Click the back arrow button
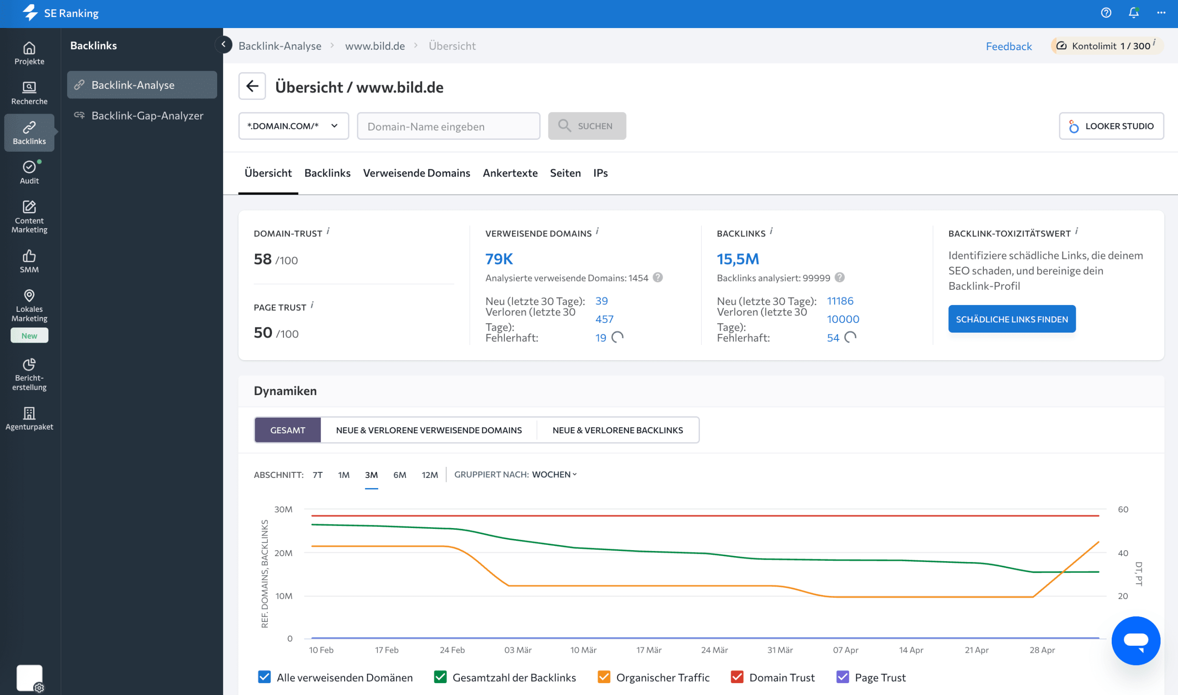The height and width of the screenshot is (695, 1178). [x=252, y=86]
